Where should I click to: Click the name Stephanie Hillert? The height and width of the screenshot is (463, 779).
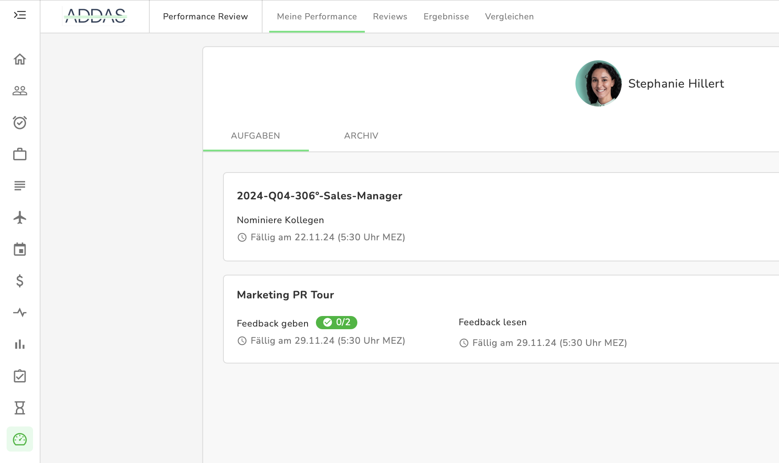(676, 84)
